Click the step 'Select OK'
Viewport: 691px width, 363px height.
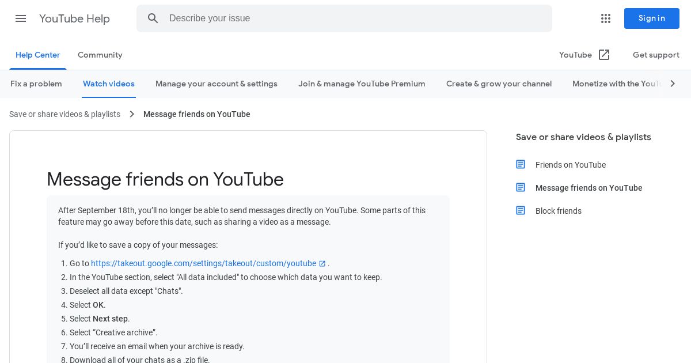[88, 305]
